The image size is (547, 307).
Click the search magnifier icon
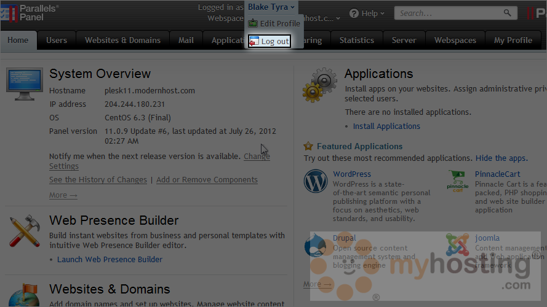point(507,14)
